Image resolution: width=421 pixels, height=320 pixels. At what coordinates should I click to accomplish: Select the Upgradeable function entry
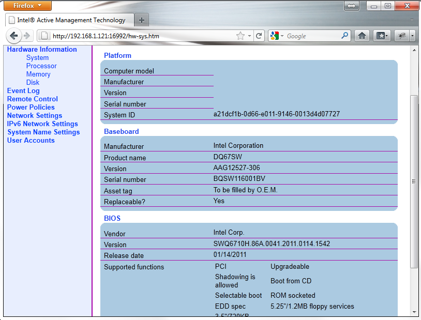[290, 267]
